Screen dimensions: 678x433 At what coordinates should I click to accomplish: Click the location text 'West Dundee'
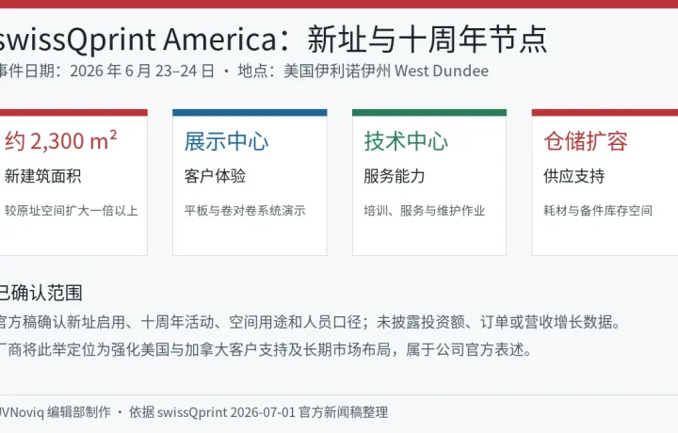(x=442, y=71)
